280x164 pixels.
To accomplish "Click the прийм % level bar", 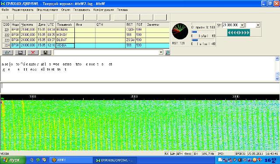I will tap(203, 24).
